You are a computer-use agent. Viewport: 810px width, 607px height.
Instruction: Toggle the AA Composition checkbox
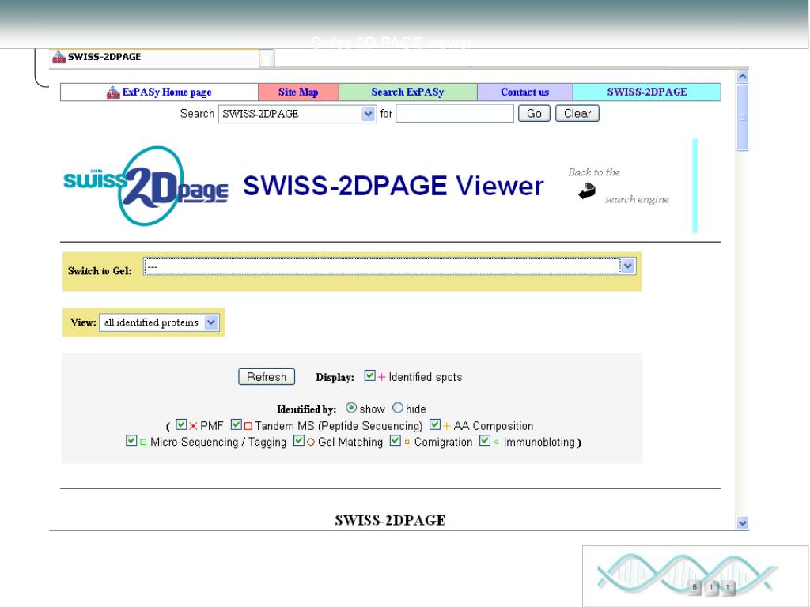[x=435, y=424]
